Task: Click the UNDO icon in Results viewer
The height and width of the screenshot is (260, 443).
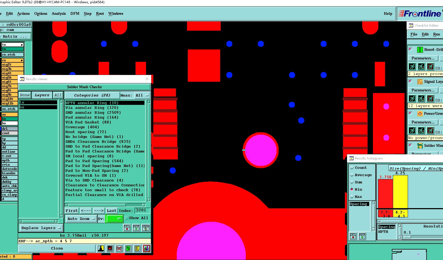Action: tap(146, 228)
